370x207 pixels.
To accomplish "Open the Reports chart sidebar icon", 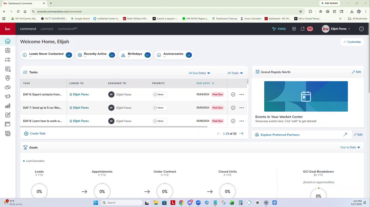I will click(8, 106).
